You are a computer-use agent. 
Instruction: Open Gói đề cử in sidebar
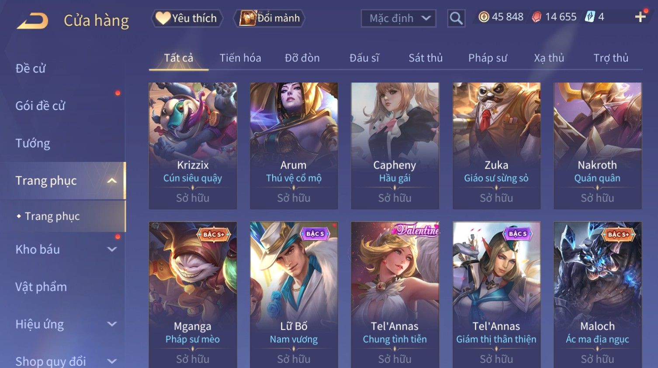pyautogui.click(x=40, y=106)
